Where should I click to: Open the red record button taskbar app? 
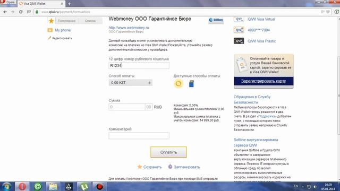pos(99,187)
